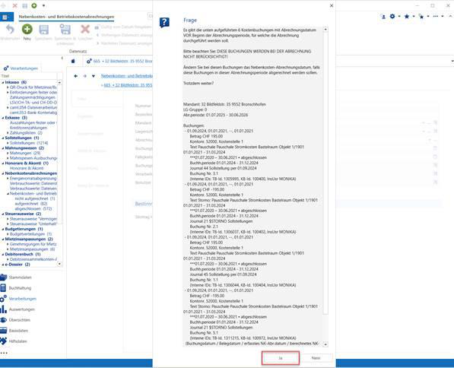Collapse the Inkasso (6) group
454x368 pixels.
pos(3,82)
